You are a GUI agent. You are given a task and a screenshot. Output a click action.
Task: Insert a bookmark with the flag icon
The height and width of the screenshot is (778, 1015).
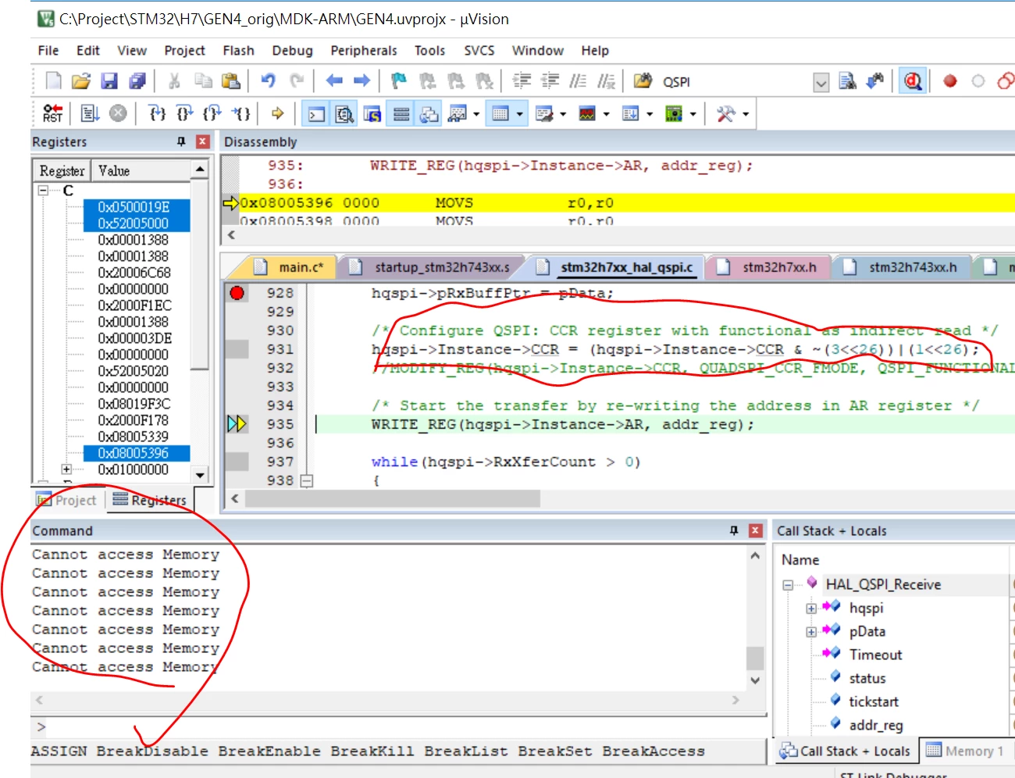[x=399, y=81]
